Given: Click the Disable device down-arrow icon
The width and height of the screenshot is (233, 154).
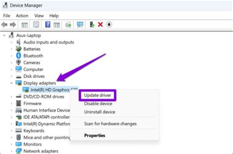Looking at the screenshot, I should pos(109,24).
